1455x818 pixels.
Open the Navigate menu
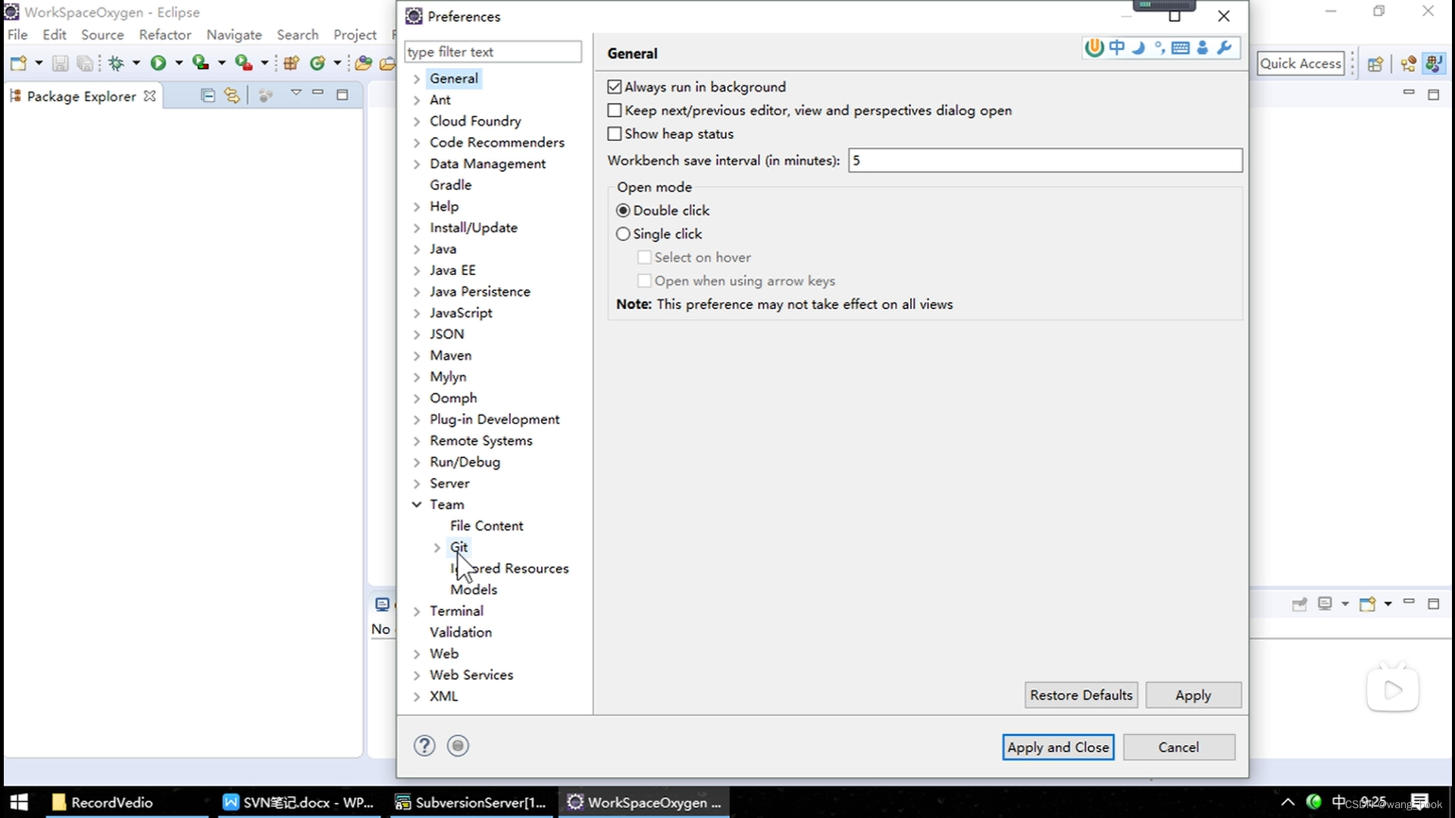[234, 35]
